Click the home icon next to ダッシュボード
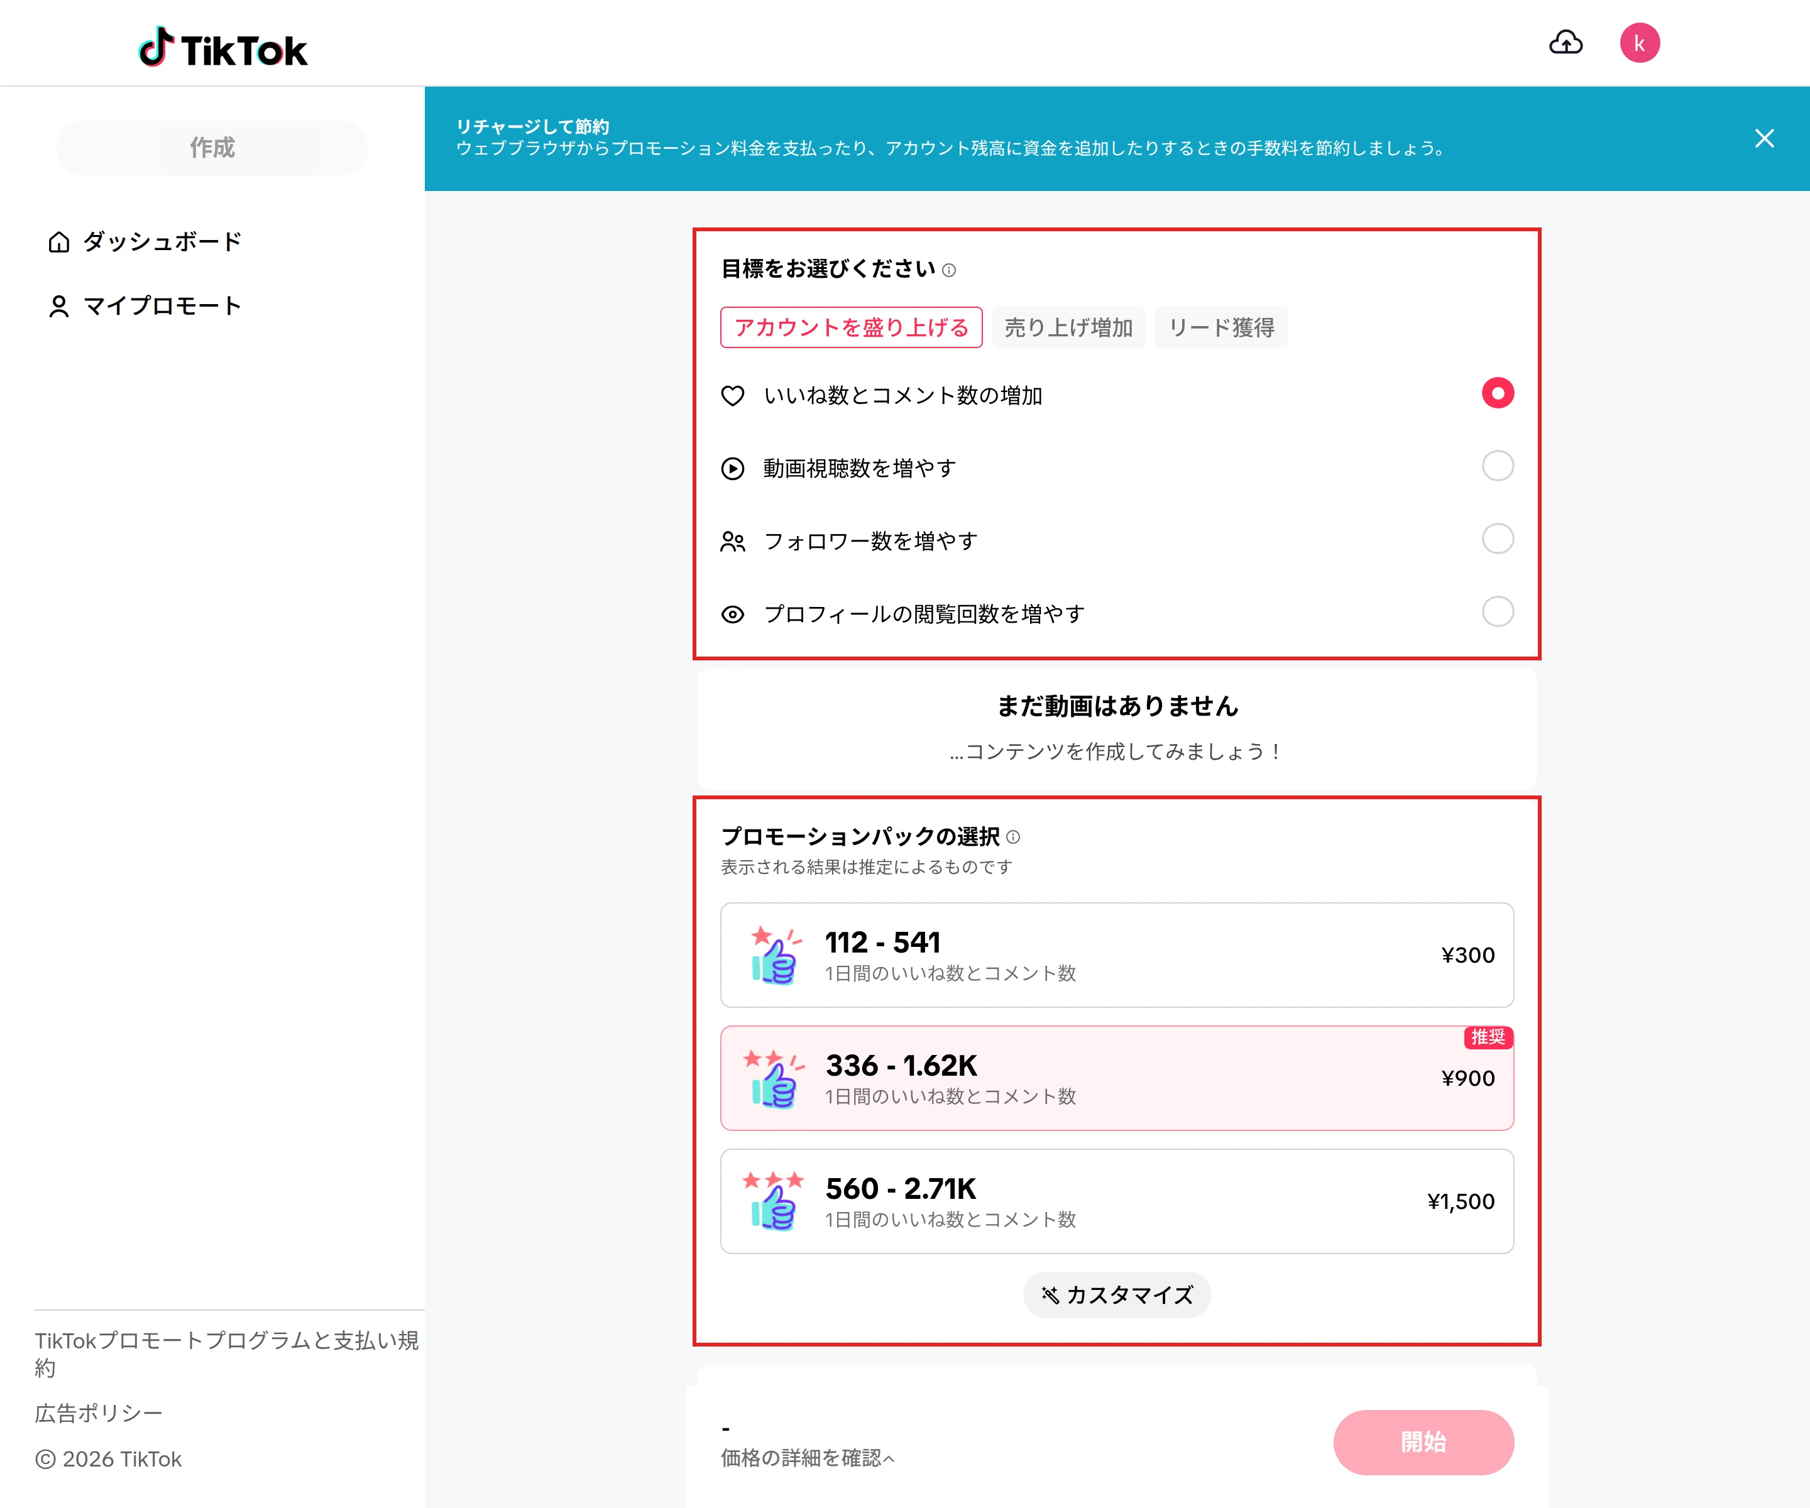 pos(58,242)
